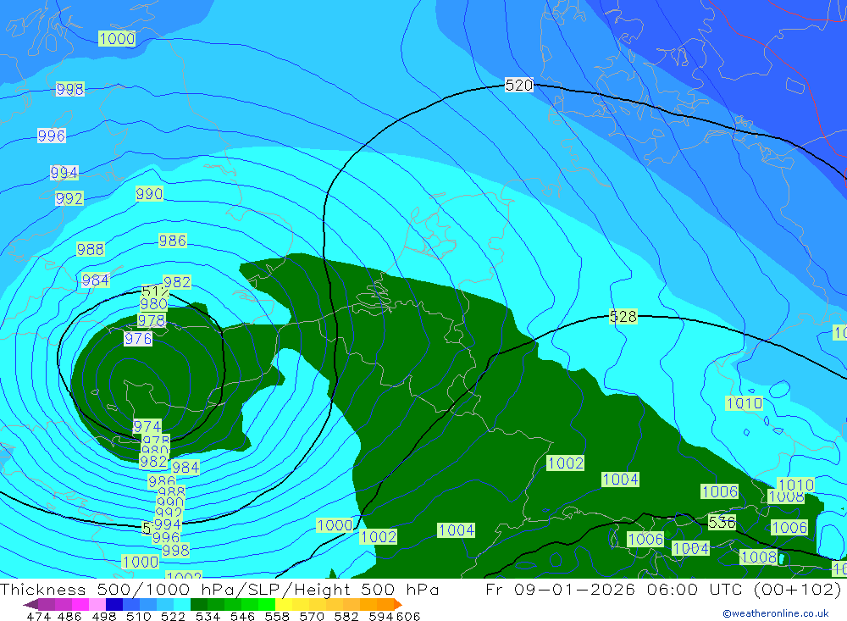Image resolution: width=847 pixels, height=621 pixels.
Task: Click the legend value 570
Action: (312, 616)
